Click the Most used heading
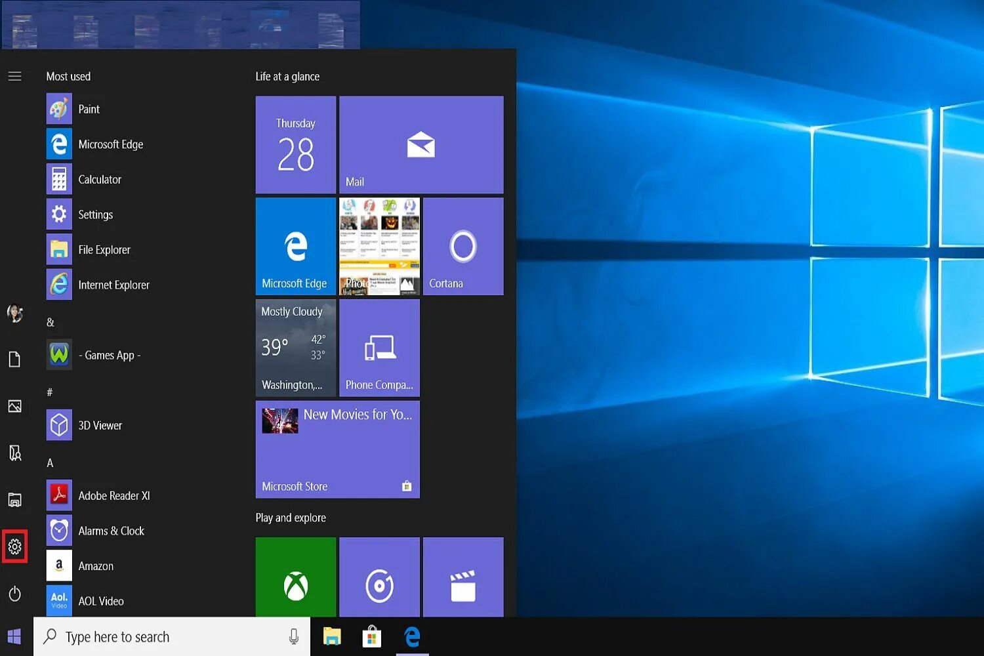This screenshot has width=984, height=656. (x=68, y=77)
